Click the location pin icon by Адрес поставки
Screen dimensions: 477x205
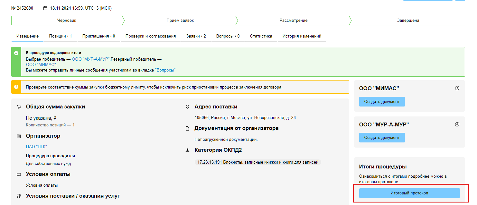[x=187, y=107]
